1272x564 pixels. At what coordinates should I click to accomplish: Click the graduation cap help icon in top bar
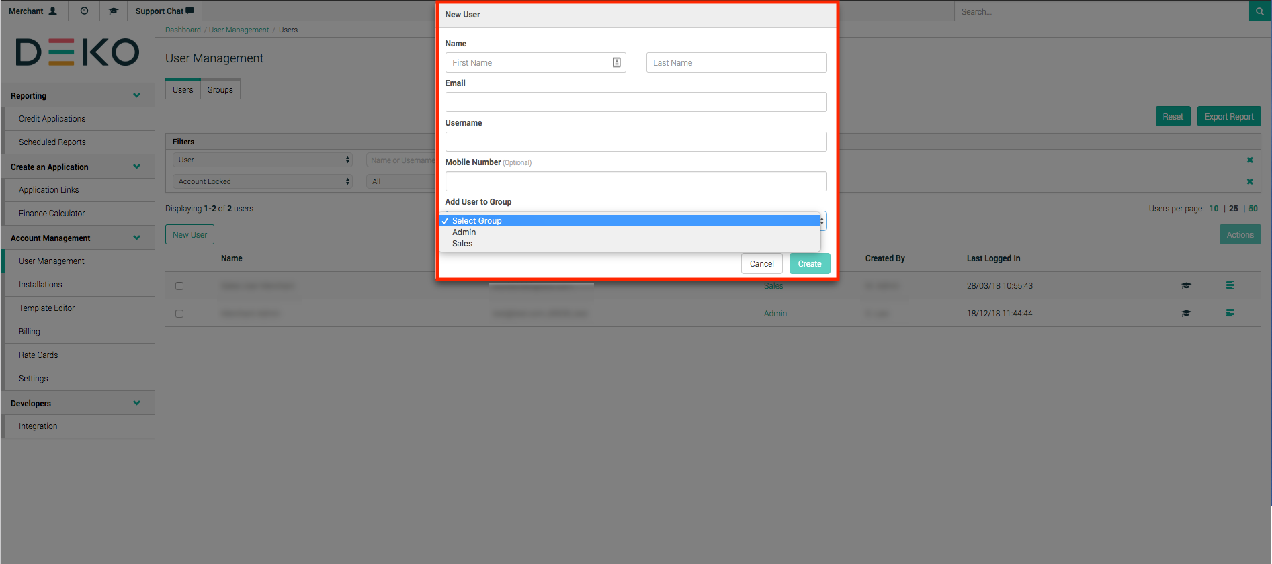click(x=114, y=11)
